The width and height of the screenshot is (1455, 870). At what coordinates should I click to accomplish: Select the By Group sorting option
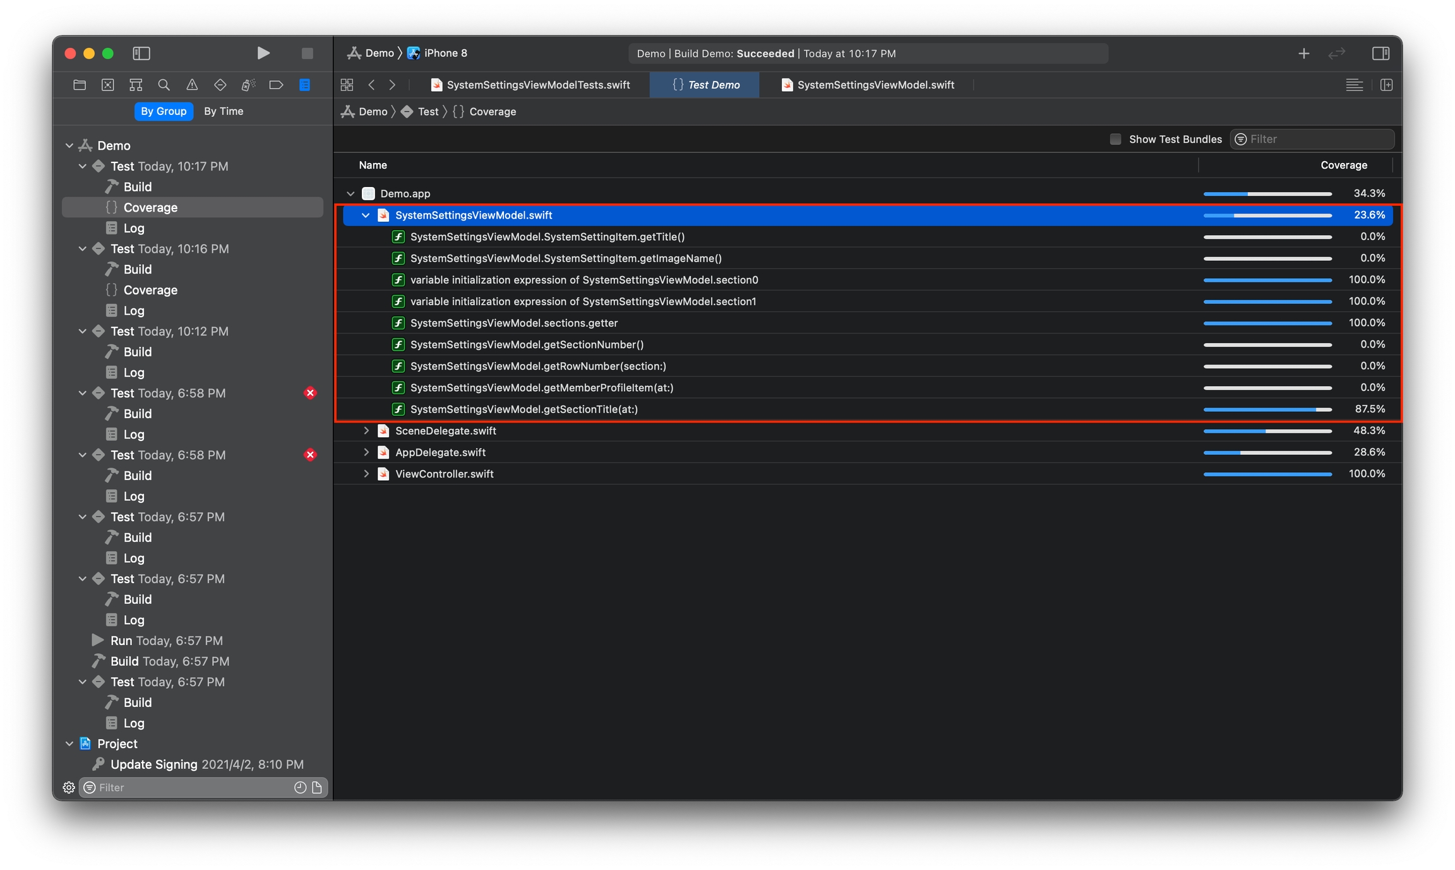[x=164, y=111]
